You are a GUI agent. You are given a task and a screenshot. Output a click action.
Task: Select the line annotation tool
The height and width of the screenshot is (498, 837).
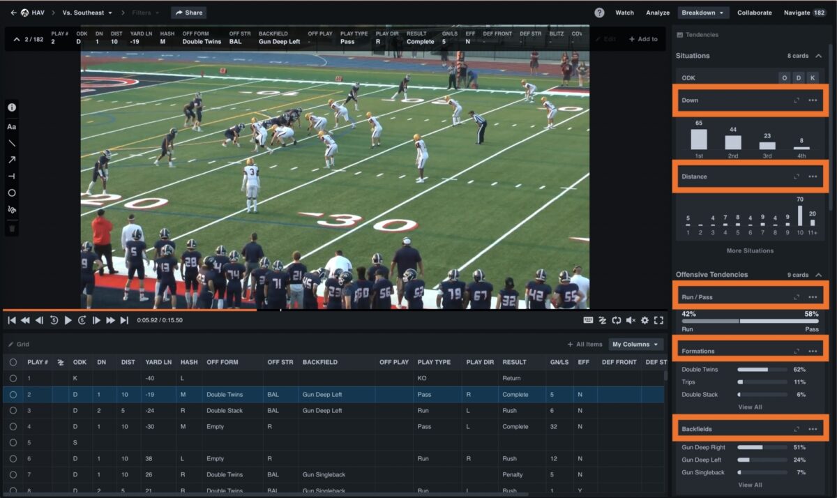12,143
